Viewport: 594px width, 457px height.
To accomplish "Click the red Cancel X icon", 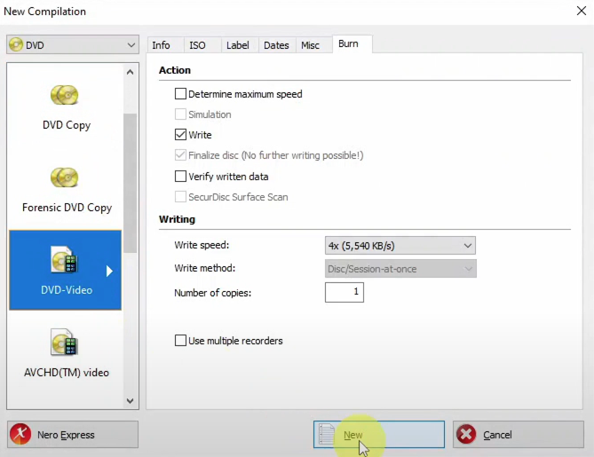I will pos(466,435).
